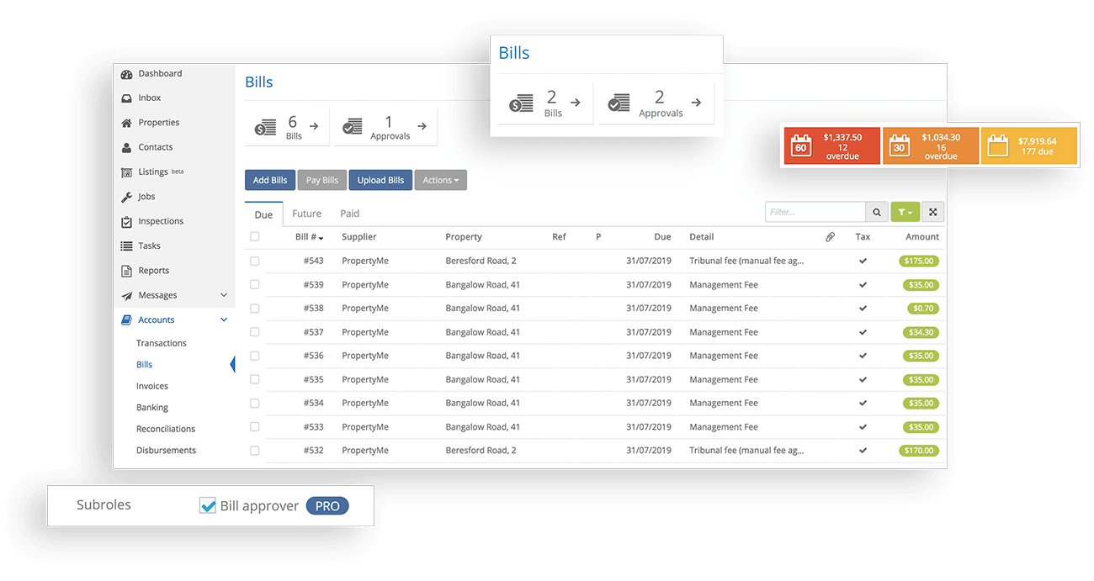Click the Add Bills button
This screenshot has width=1094, height=581.
pos(270,180)
